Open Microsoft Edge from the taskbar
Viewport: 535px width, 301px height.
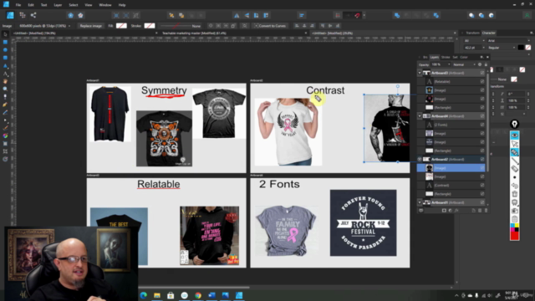pos(143,295)
